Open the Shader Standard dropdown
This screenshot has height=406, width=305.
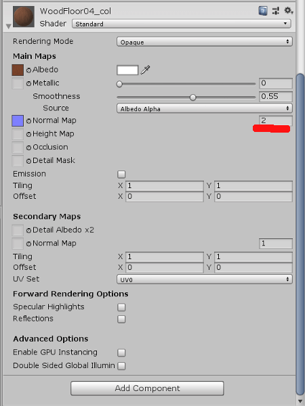tap(181, 24)
